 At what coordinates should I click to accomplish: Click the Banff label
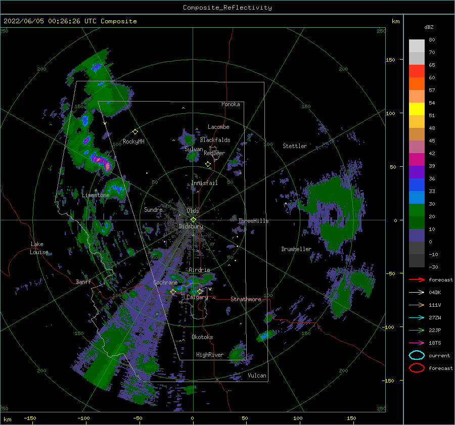coord(83,281)
